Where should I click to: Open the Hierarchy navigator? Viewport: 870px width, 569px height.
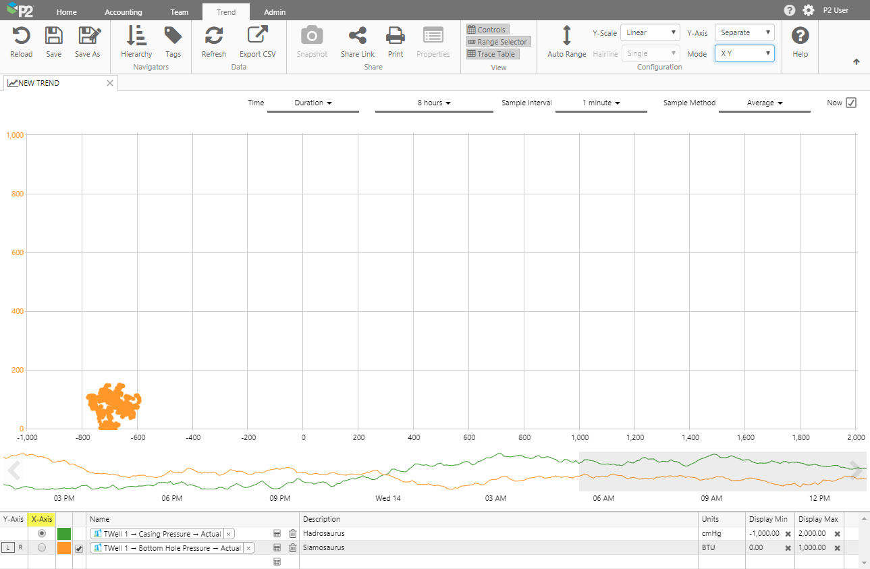pos(136,36)
